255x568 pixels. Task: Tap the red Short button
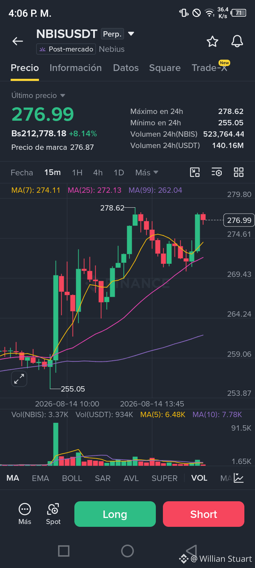point(204,514)
